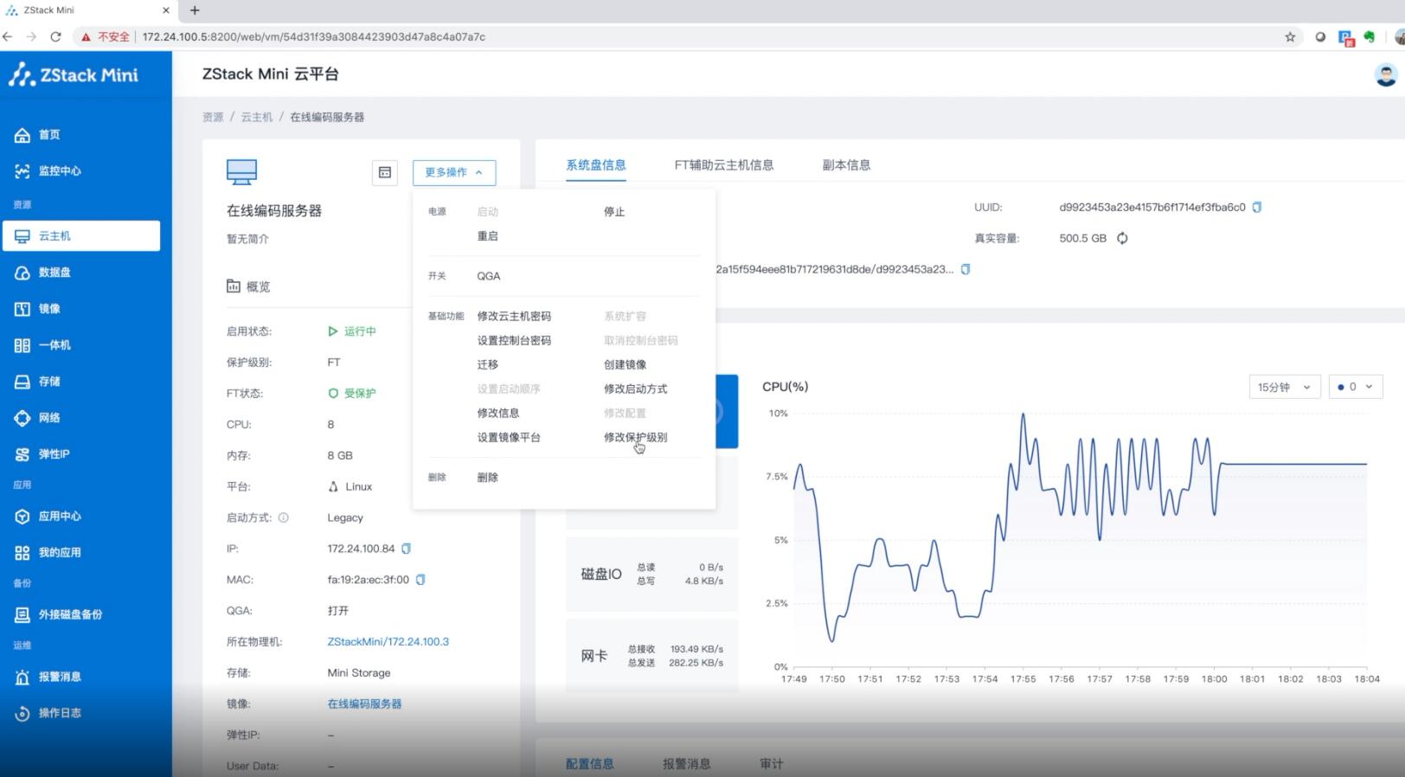Open the 在线编码服务器 image link

365,704
